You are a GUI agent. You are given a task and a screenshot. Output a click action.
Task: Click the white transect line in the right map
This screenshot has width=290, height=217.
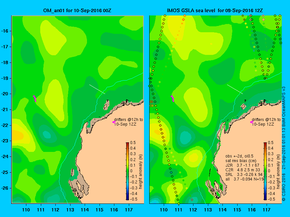(x=235, y=89)
